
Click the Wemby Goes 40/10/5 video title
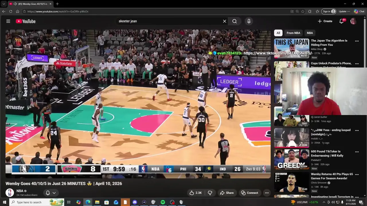[64, 184]
